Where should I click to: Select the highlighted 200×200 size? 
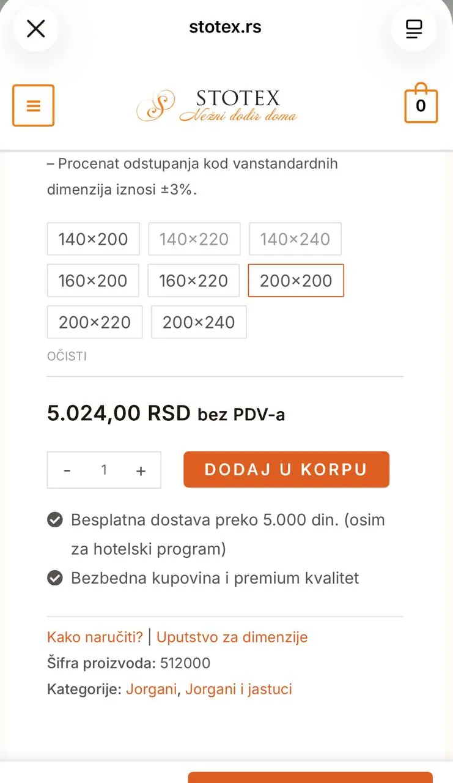(x=296, y=281)
